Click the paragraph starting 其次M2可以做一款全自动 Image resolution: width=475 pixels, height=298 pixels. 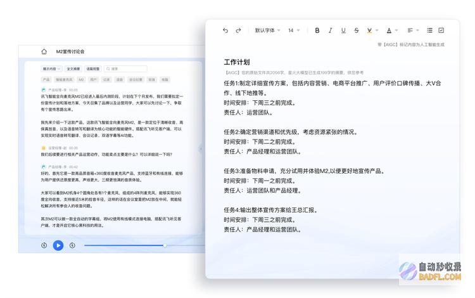pyautogui.click(x=111, y=222)
